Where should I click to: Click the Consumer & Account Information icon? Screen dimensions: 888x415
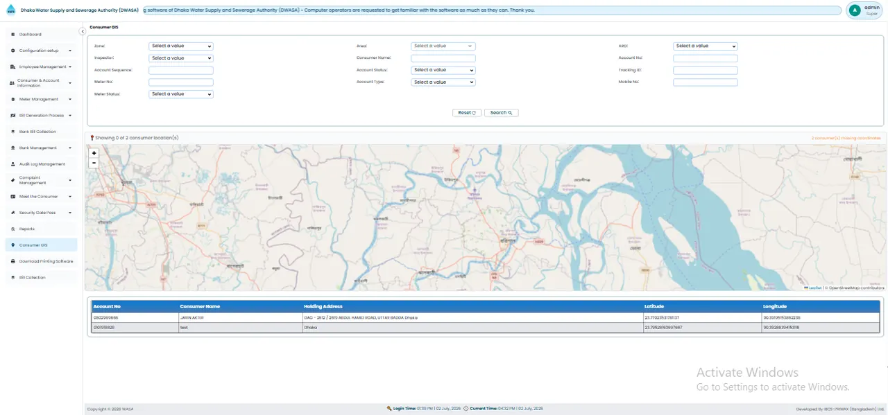(12, 83)
